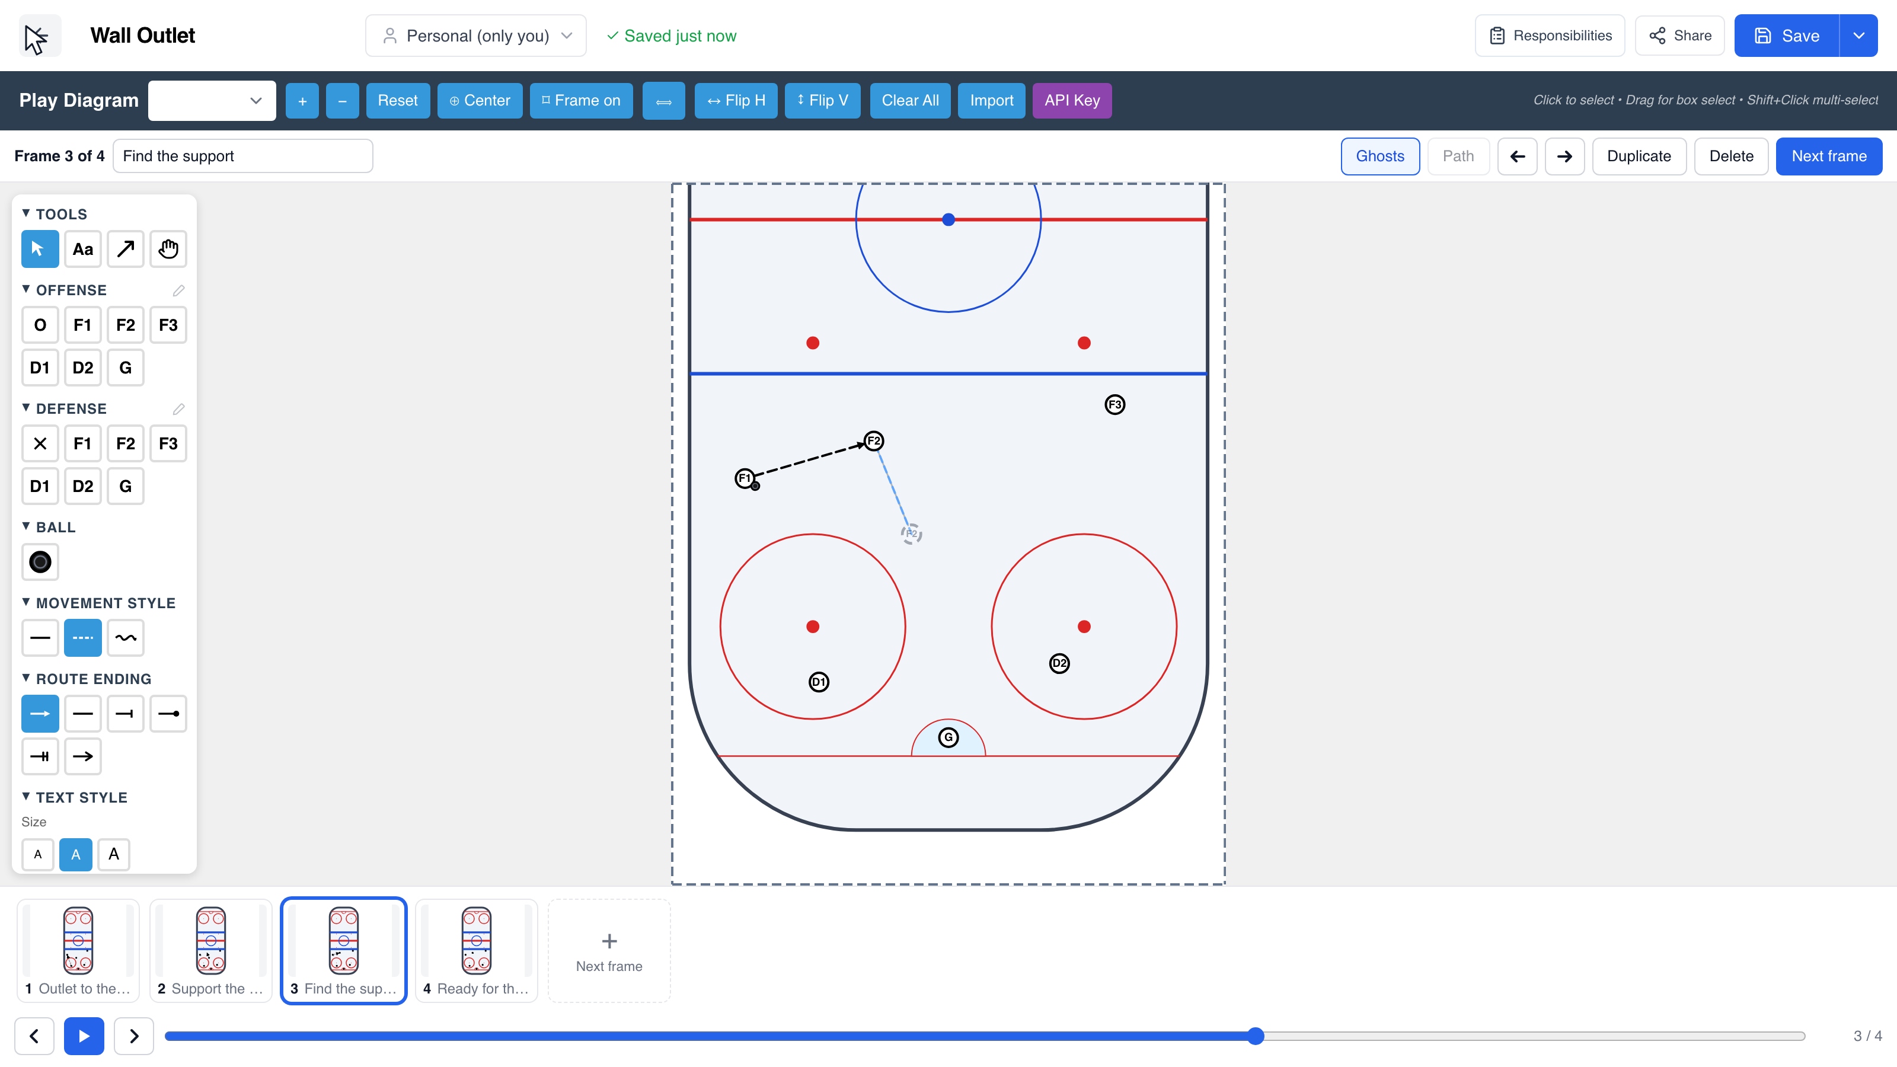The height and width of the screenshot is (1067, 1897).
Task: Open frame 4 Ready for th... thumbnail
Action: click(x=477, y=950)
